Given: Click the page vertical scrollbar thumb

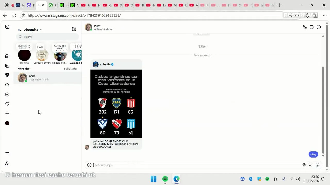Looking at the screenshot, I should (x=327, y=96).
